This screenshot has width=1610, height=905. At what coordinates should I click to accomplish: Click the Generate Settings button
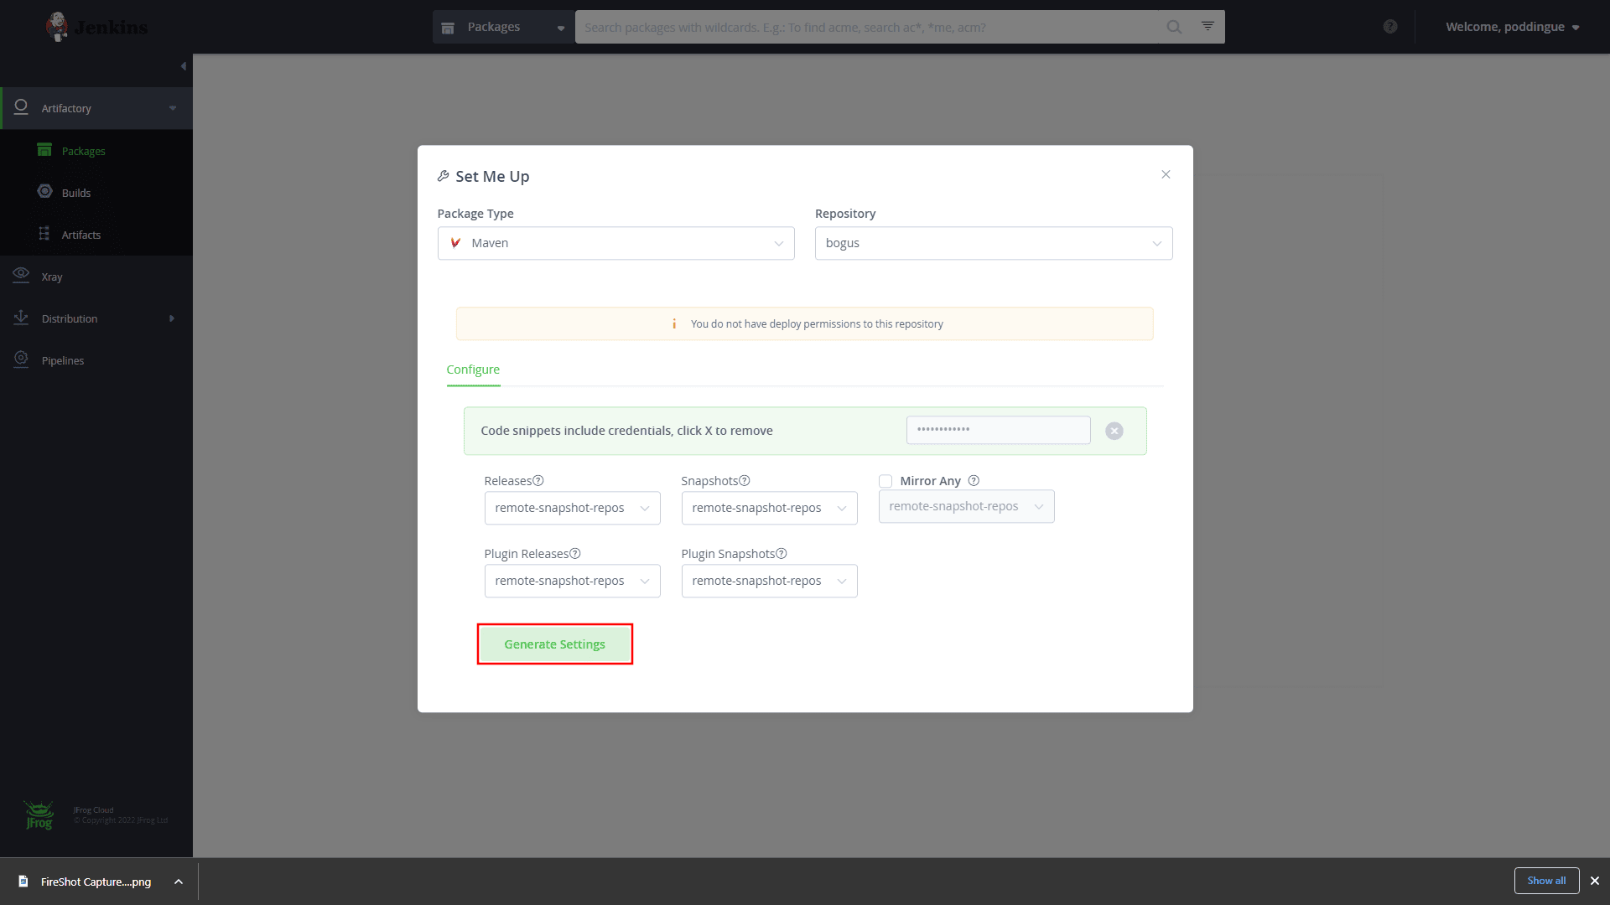[555, 644]
